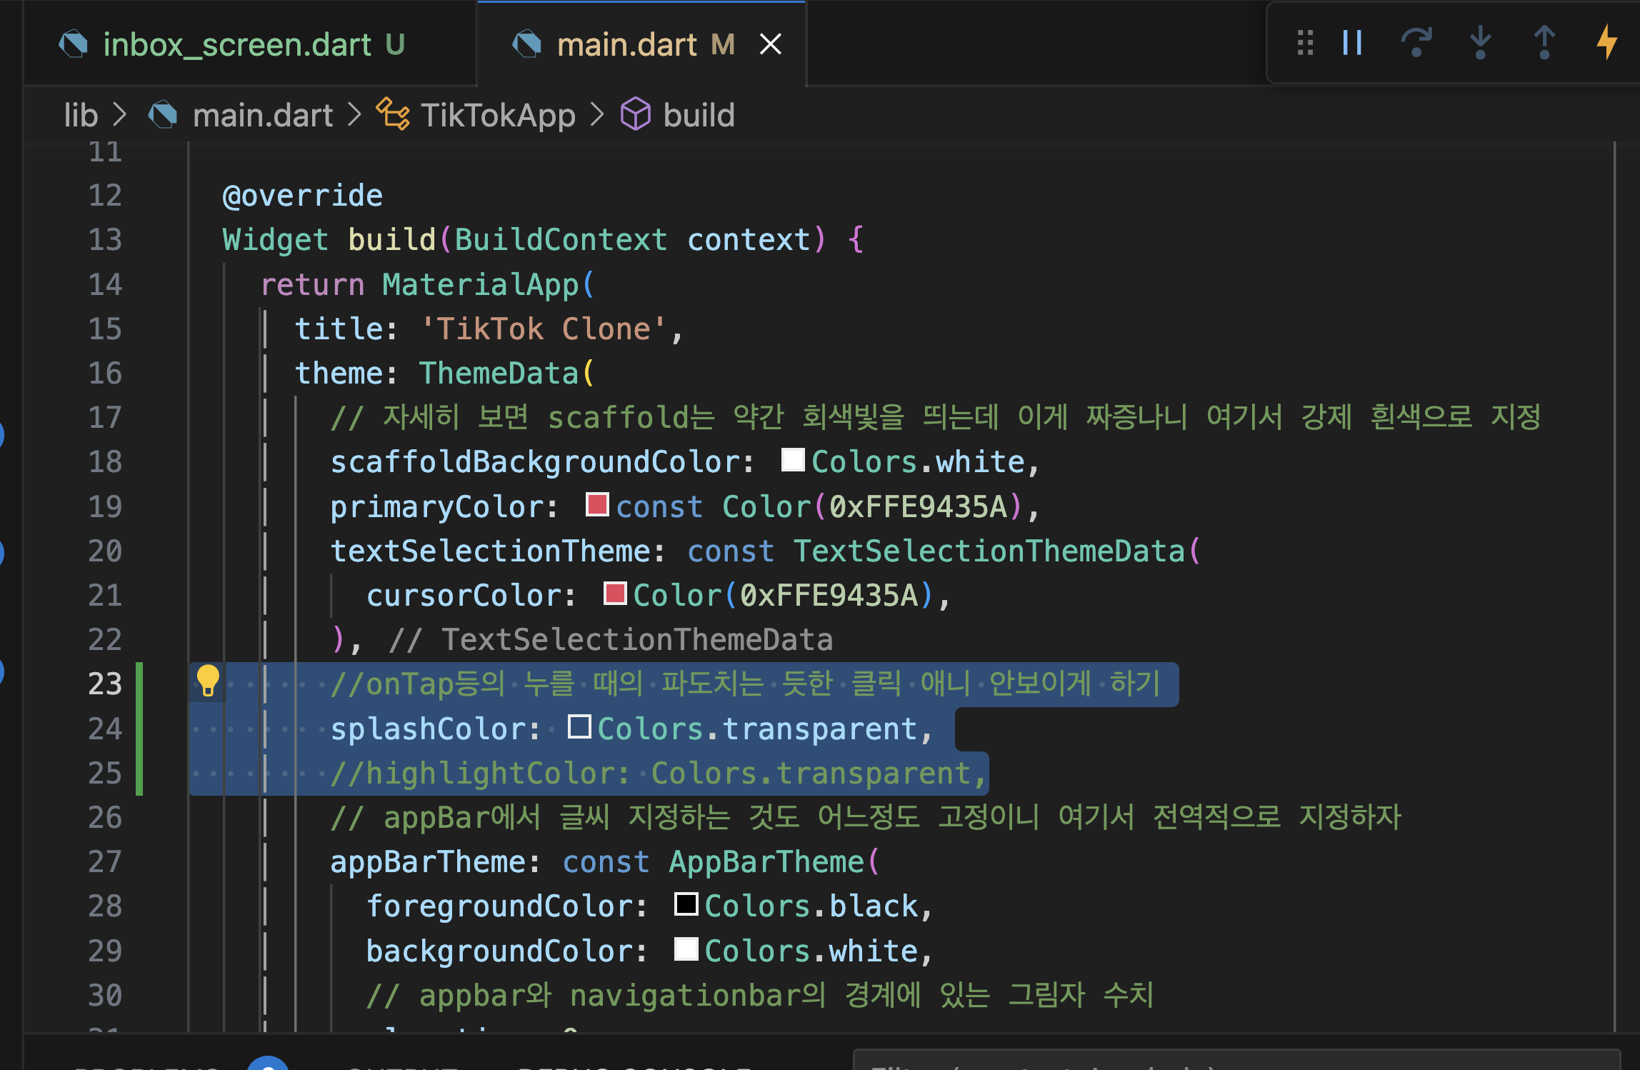
Task: Pause the debug session
Action: point(1352,43)
